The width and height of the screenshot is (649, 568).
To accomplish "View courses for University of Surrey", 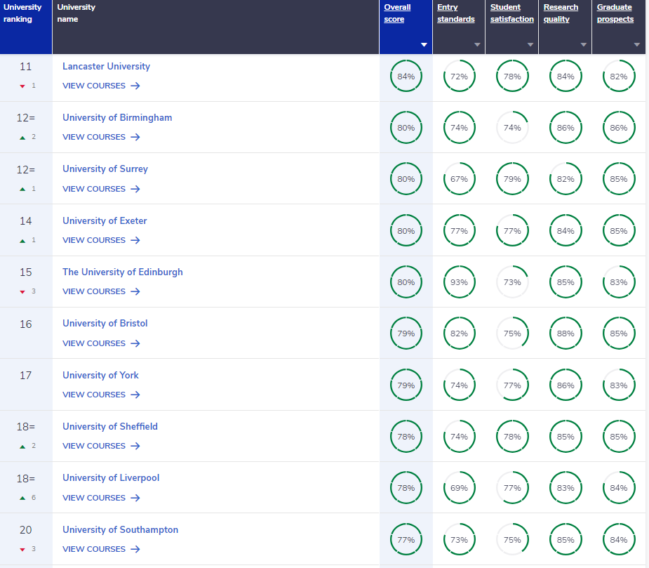I will 102,189.
